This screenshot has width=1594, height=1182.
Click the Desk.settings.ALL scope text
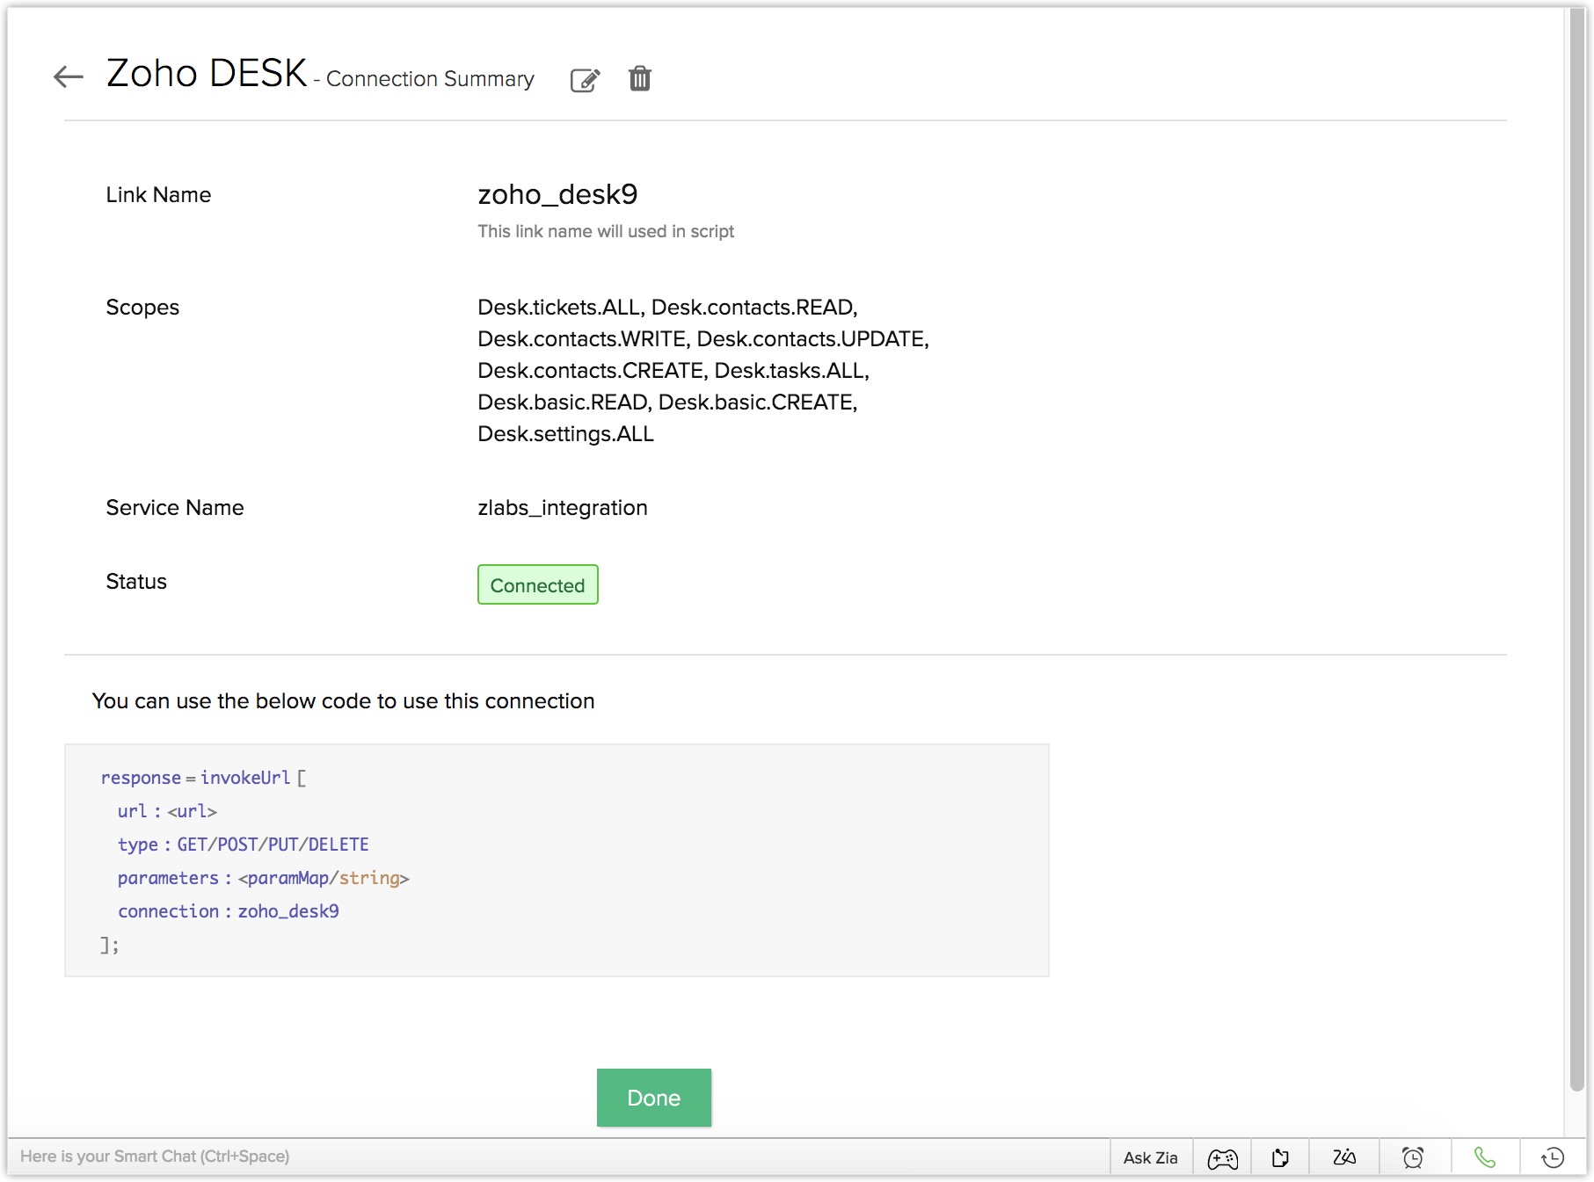pyautogui.click(x=565, y=434)
